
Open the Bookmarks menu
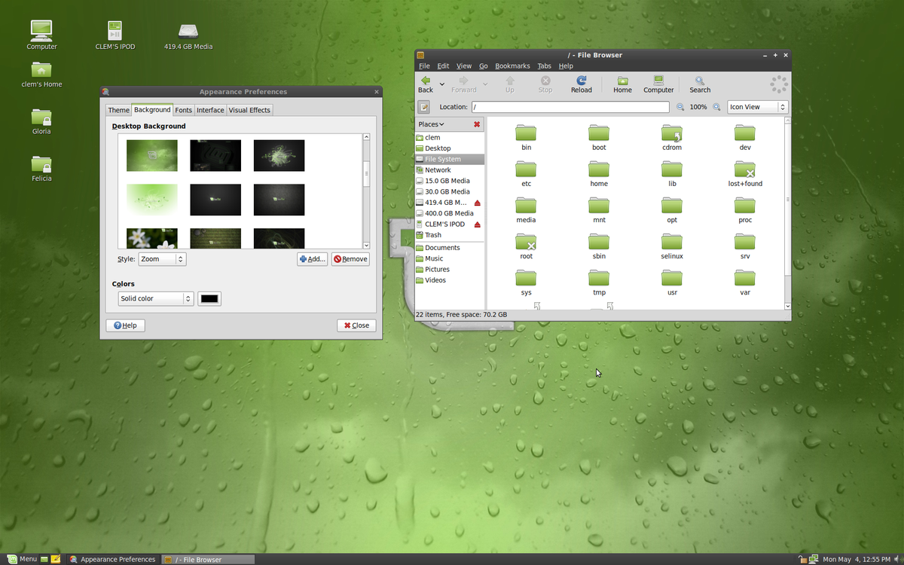click(x=512, y=66)
